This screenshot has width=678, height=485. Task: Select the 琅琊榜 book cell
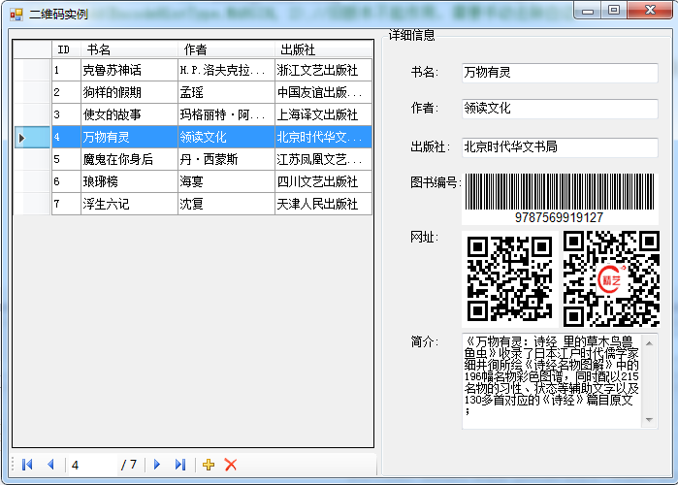pyautogui.click(x=129, y=181)
